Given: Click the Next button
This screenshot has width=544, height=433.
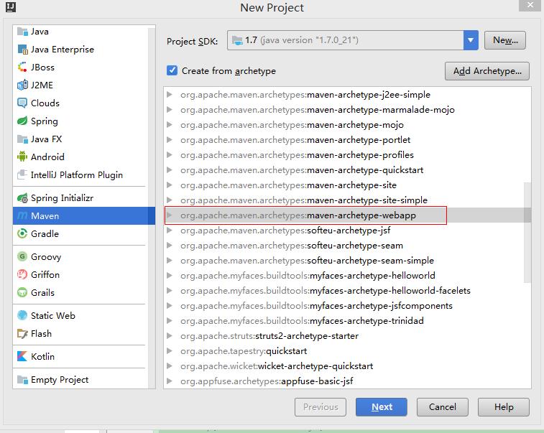Looking at the screenshot, I should pyautogui.click(x=382, y=407).
